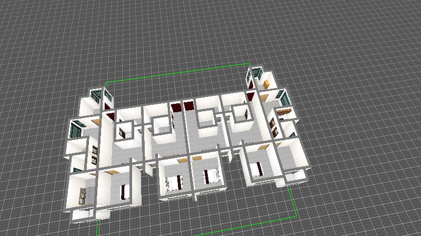Select the teal window on the right outer wall
Image resolution: width=421 pixels, height=236 pixels.
click(x=284, y=97)
